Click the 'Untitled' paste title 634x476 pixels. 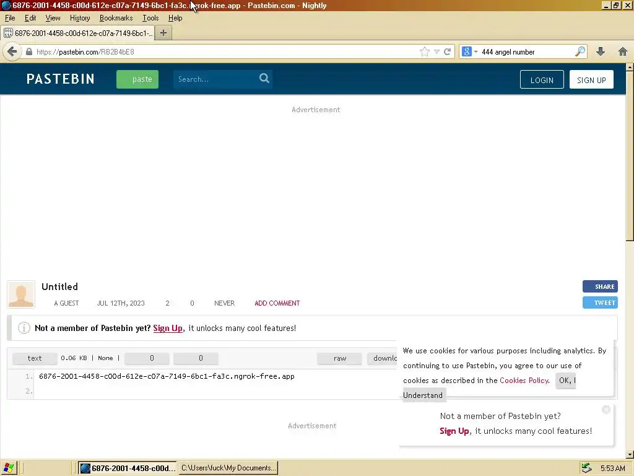[x=60, y=286]
